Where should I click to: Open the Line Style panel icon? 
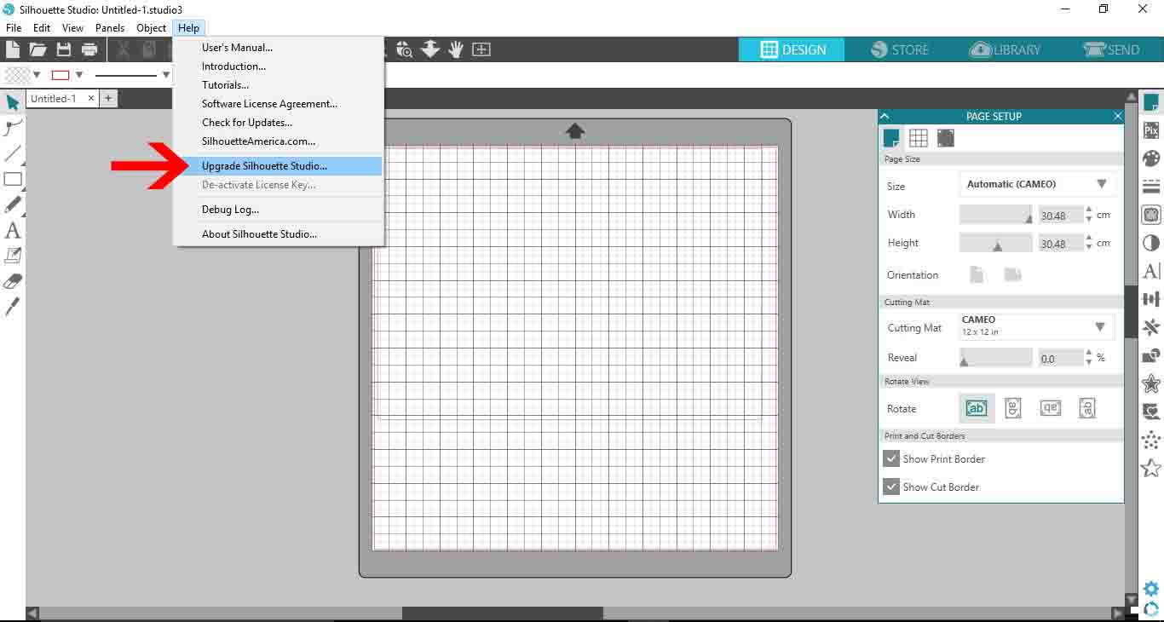[x=1151, y=187]
